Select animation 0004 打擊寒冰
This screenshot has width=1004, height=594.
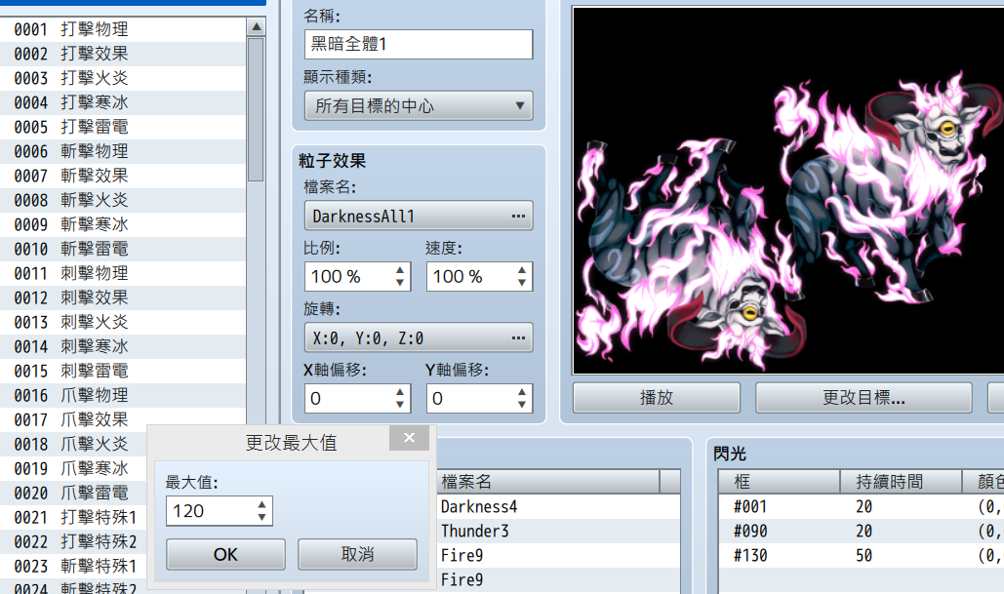point(123,102)
